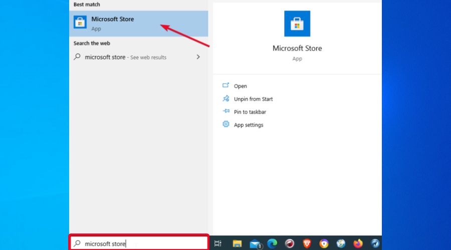Open the Microsoft Store best match result
The width and height of the screenshot is (451, 250).
pos(138,23)
